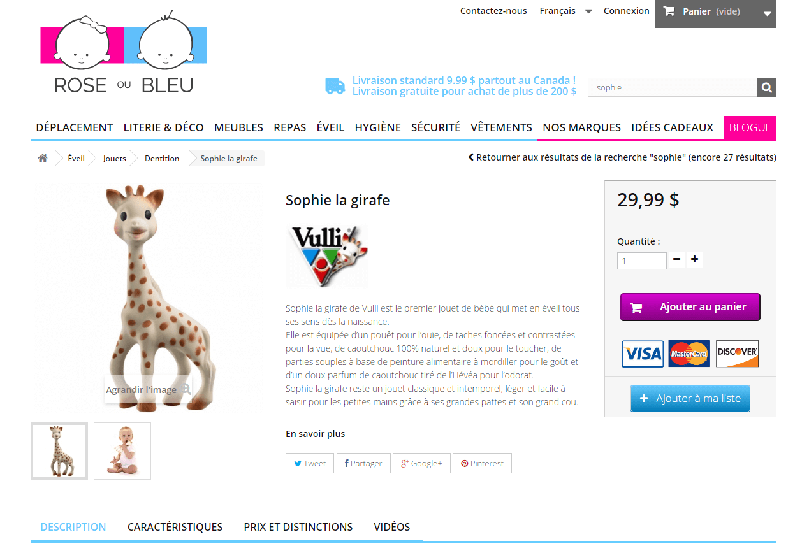Click the search magnifier icon button
The height and width of the screenshot is (560, 809).
click(767, 87)
